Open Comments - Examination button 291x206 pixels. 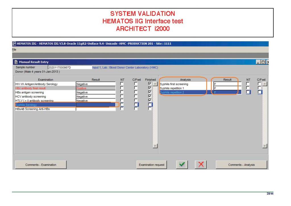tap(41, 165)
